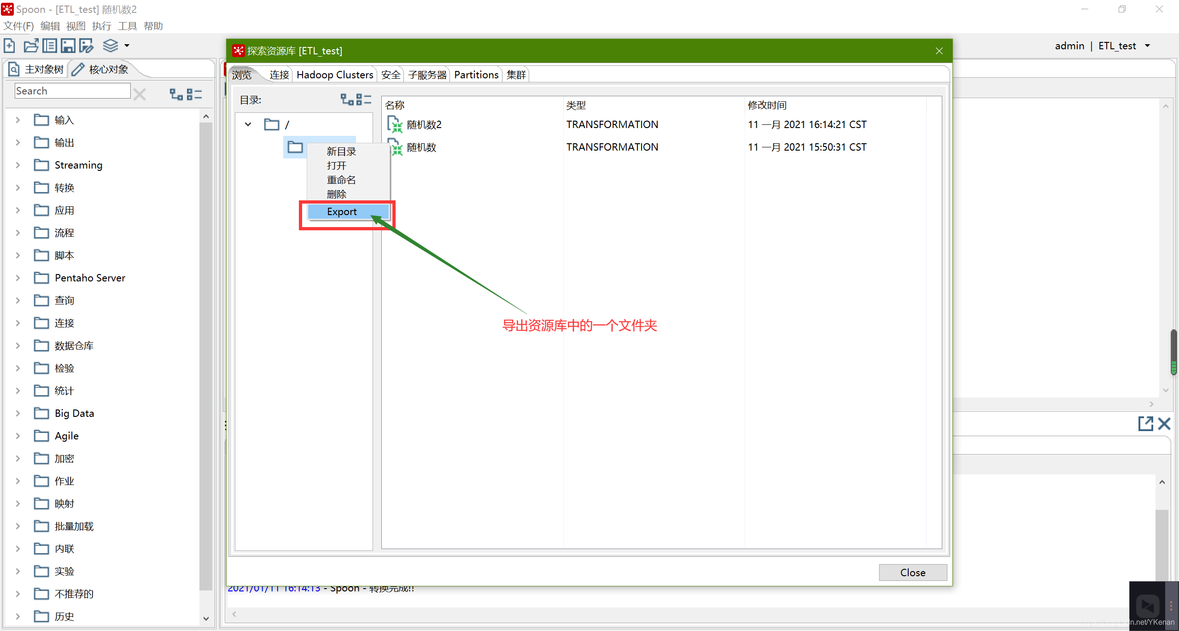
Task: Collapse the root / directory node
Action: [x=248, y=124]
